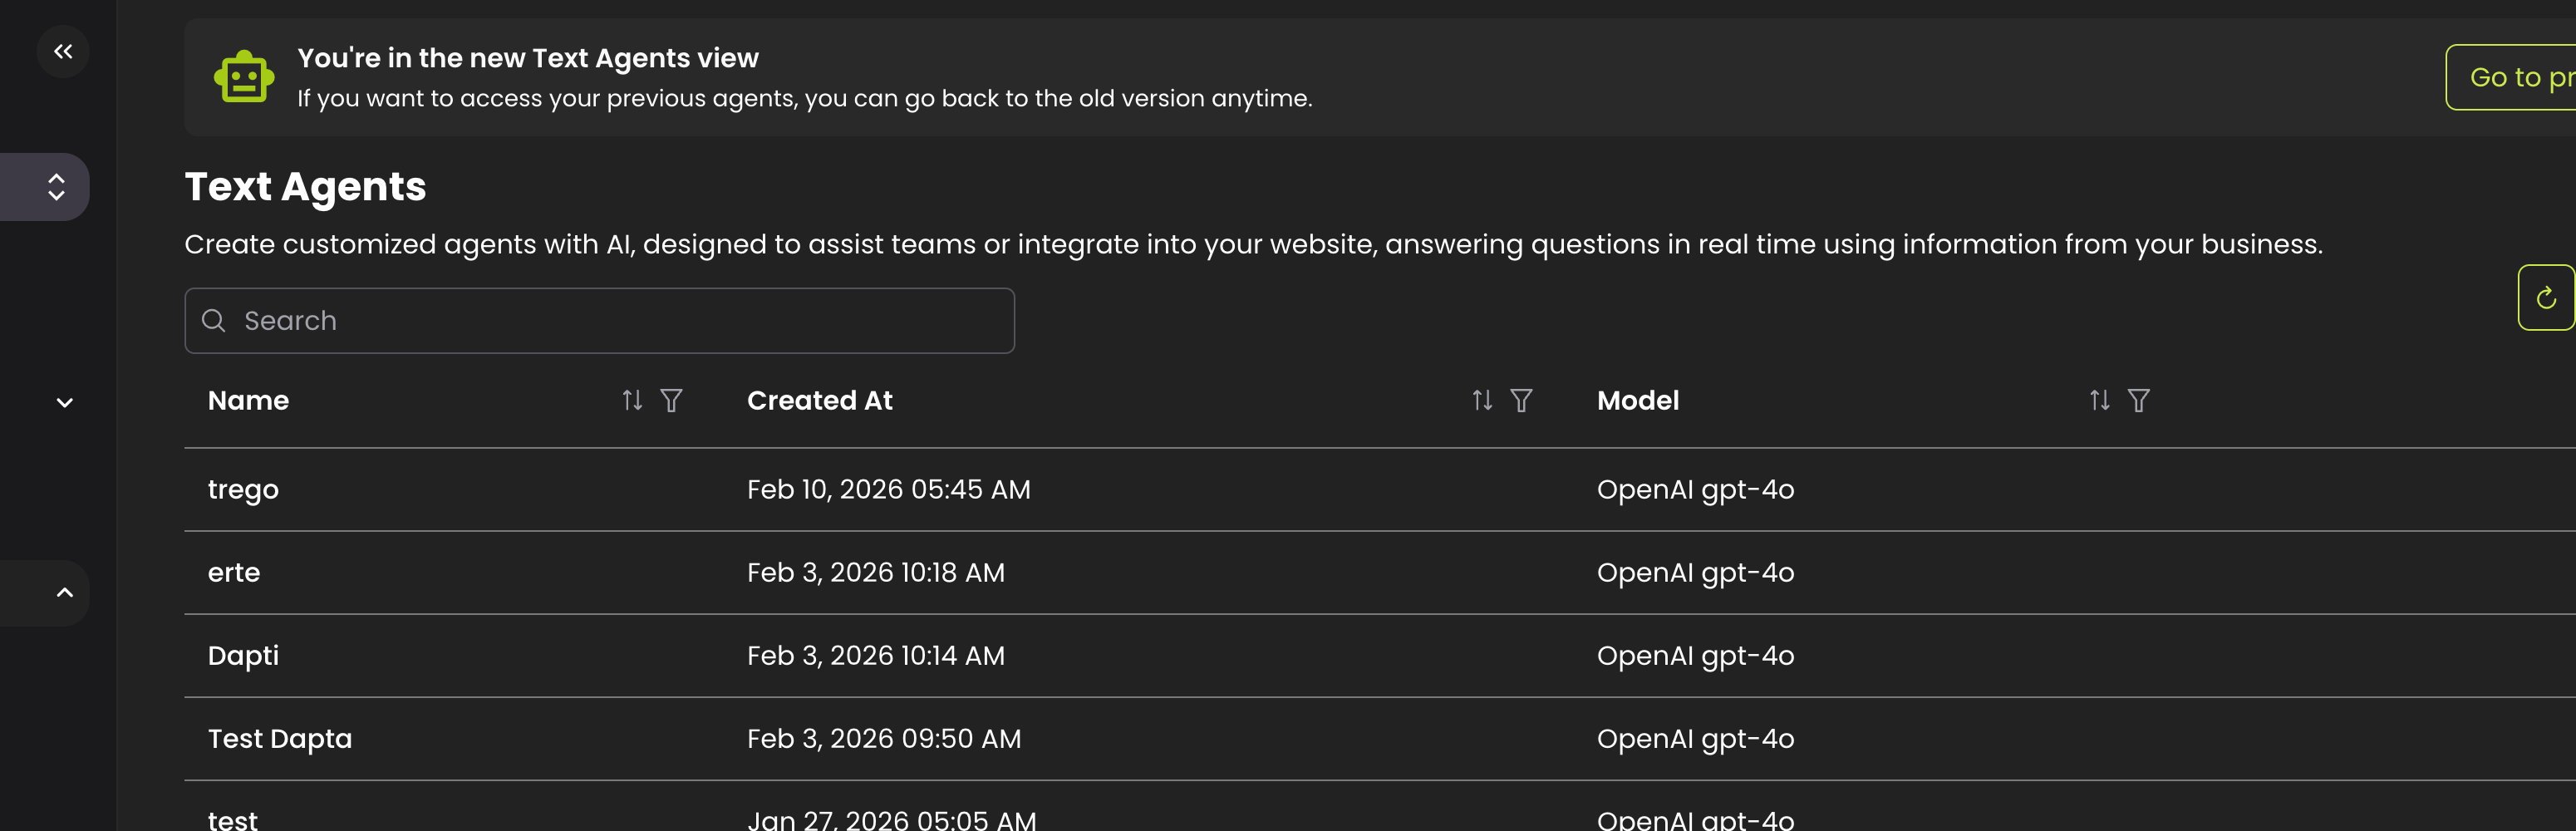Open the Name column filter
The height and width of the screenshot is (831, 2576).
pos(671,400)
